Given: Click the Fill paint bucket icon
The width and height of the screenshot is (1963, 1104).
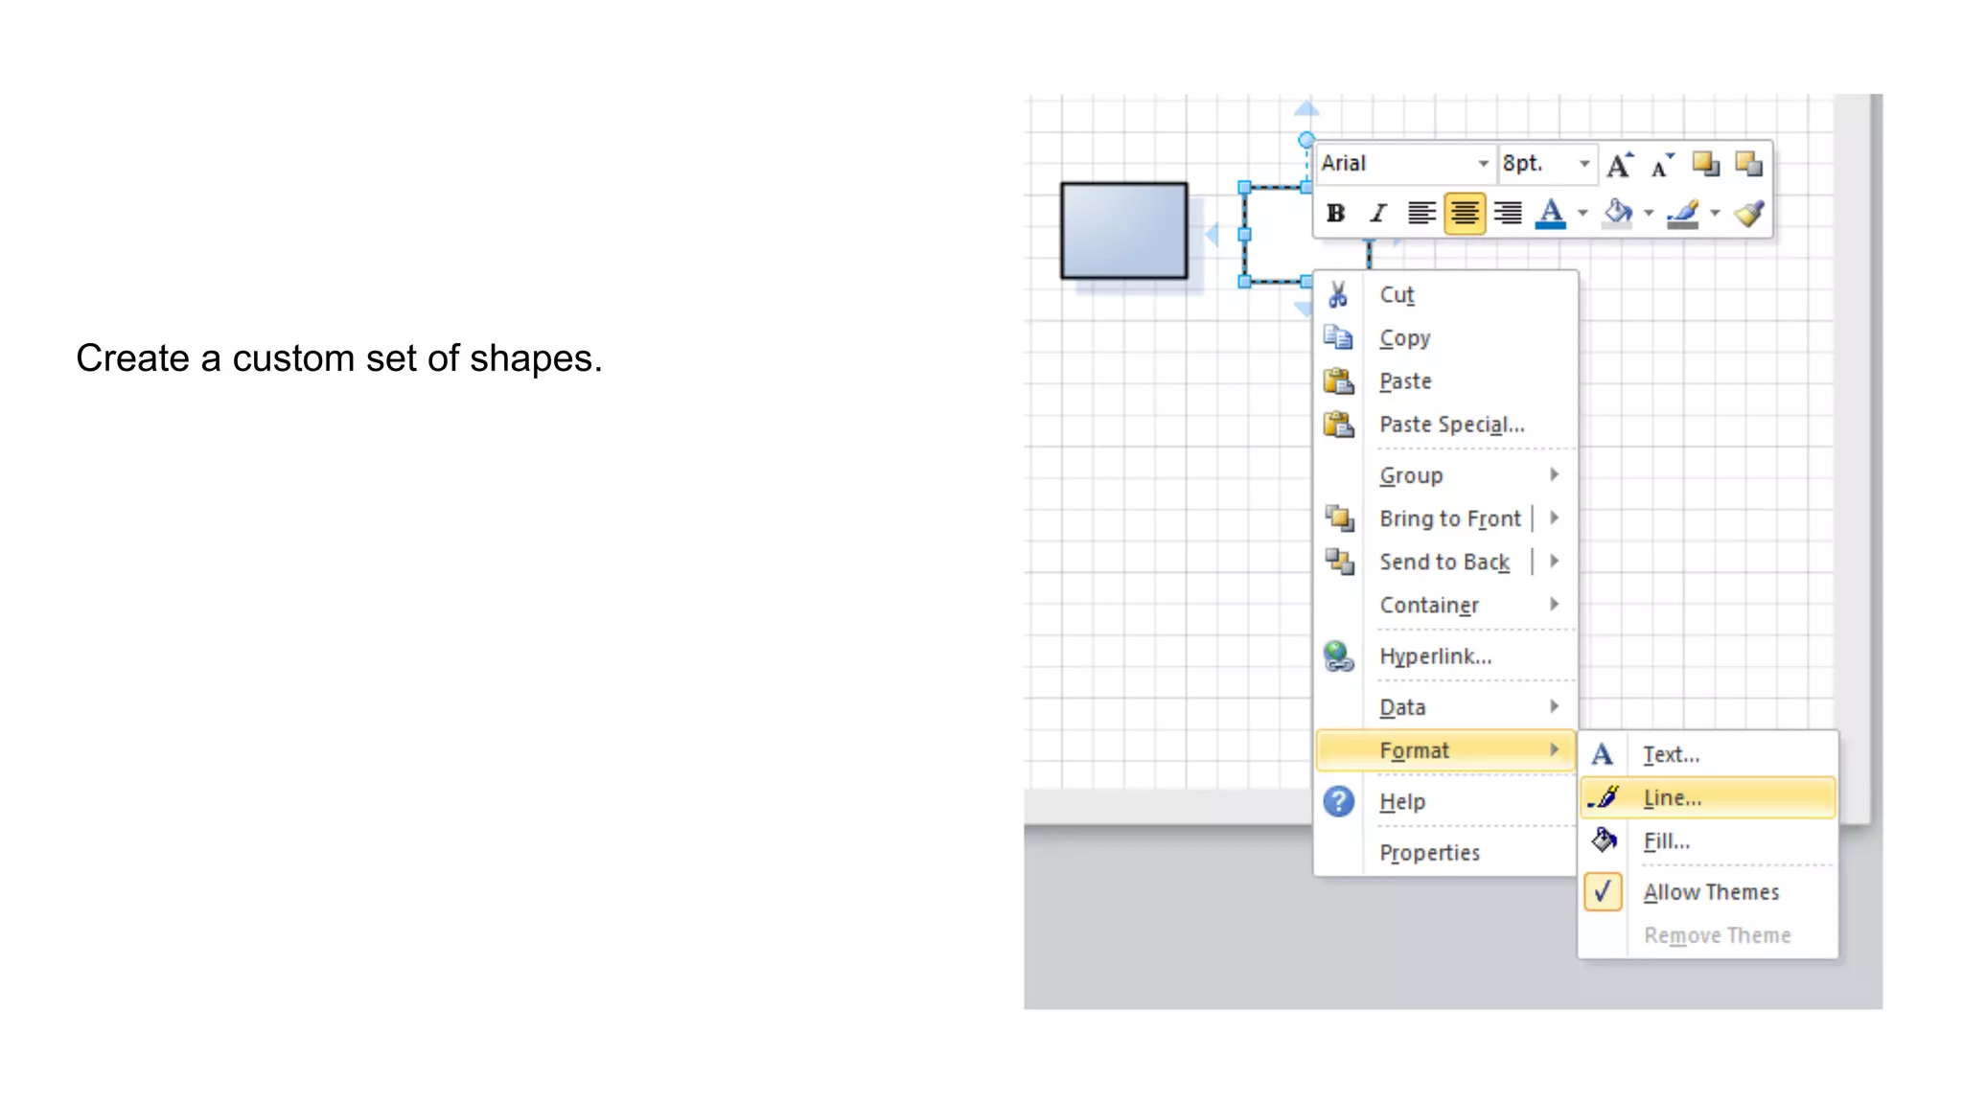Looking at the screenshot, I should coord(1618,213).
